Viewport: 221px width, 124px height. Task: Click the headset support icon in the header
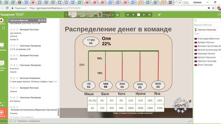click(x=219, y=14)
